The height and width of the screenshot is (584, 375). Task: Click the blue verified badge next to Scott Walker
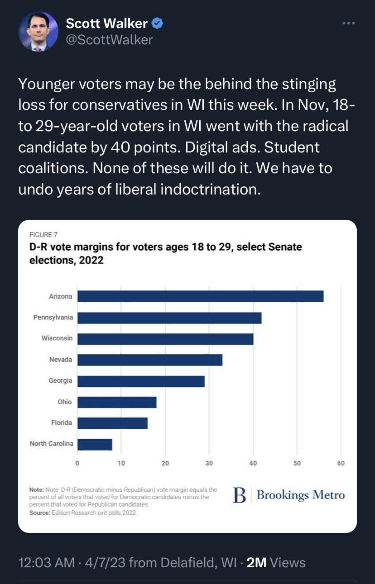(x=156, y=23)
